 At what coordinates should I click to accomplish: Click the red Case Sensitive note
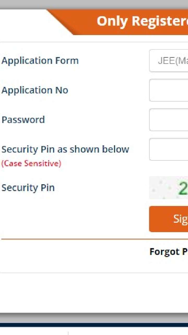click(x=31, y=164)
